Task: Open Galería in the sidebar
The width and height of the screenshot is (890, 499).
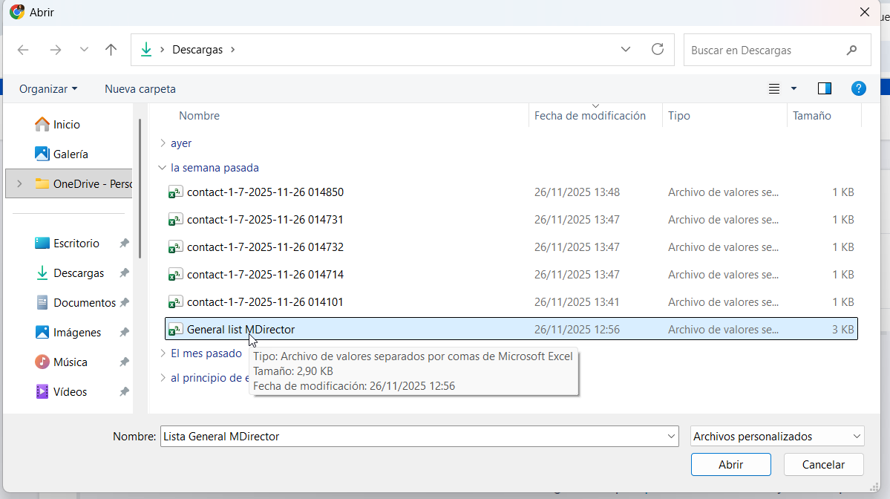Action: pyautogui.click(x=70, y=154)
